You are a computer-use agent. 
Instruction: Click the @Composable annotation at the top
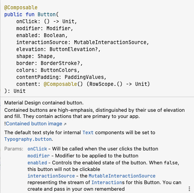21,7
